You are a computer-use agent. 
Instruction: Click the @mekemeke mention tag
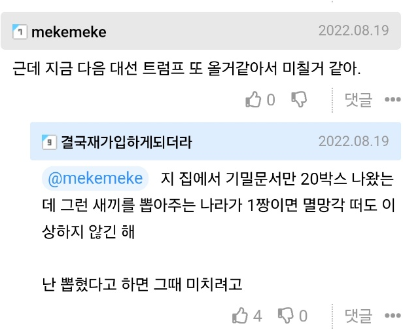coord(96,179)
